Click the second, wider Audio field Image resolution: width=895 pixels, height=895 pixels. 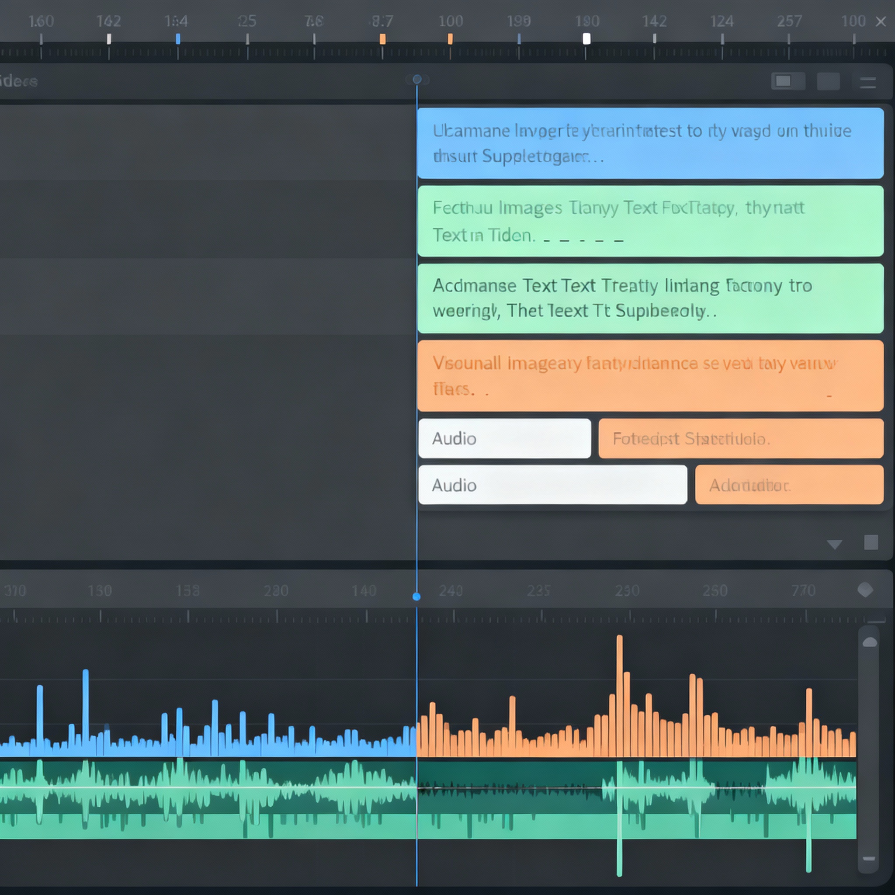click(x=552, y=485)
